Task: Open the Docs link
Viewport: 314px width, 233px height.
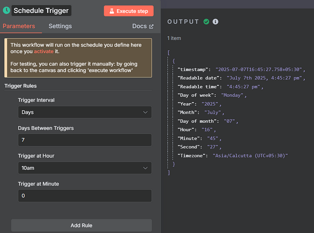Action: (143, 26)
